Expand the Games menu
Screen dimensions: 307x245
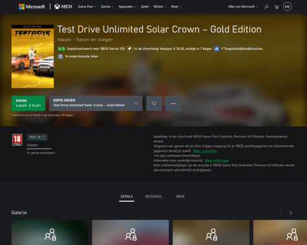pyautogui.click(x=107, y=6)
